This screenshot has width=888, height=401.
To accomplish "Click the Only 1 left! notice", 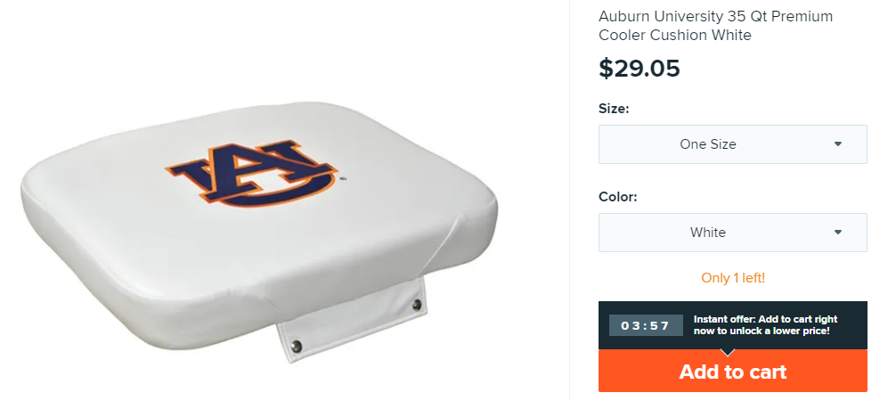I will pyautogui.click(x=732, y=278).
